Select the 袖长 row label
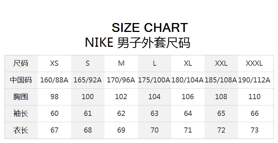The image size is (278, 143). pos(21,113)
